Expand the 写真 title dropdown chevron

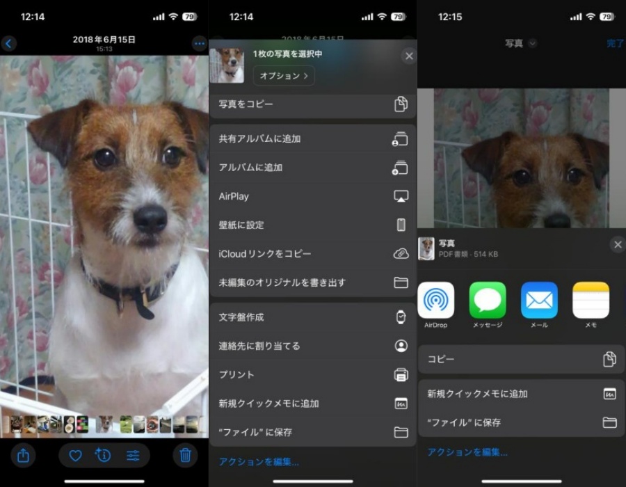[532, 43]
